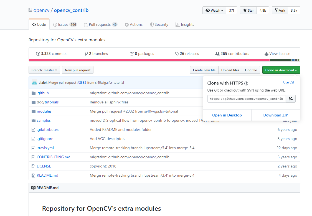The width and height of the screenshot is (312, 216).
Task: Click Upload files button
Action: 230,70
